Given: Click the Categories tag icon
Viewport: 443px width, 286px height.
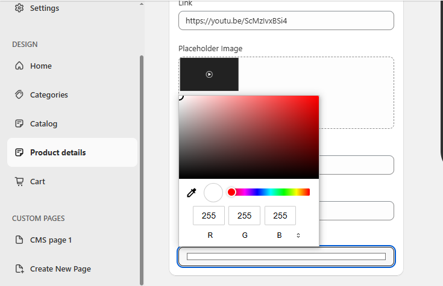Looking at the screenshot, I should [x=19, y=95].
